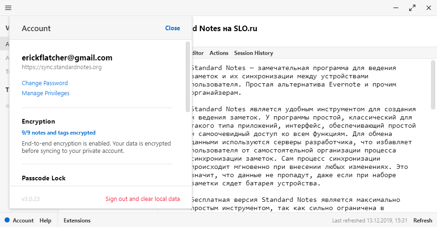Minimize the Standard Notes window
The width and height of the screenshot is (437, 227).
point(396,8)
